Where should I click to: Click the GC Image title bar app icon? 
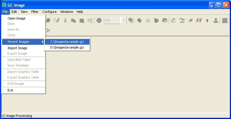[x=5, y=5]
